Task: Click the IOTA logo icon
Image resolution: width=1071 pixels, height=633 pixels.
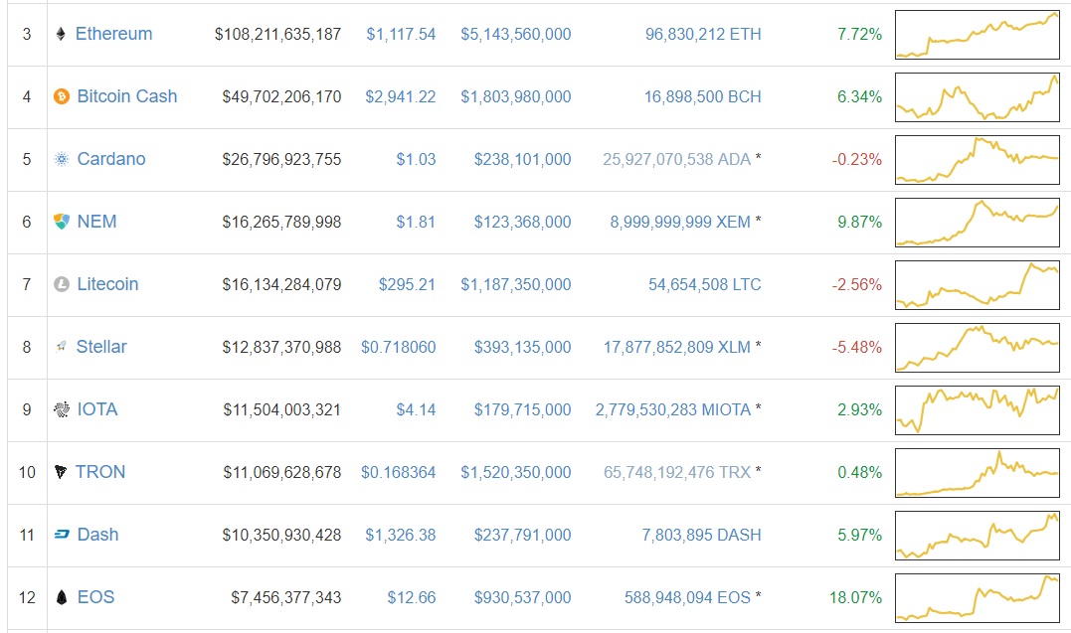Action: pyautogui.click(x=62, y=409)
